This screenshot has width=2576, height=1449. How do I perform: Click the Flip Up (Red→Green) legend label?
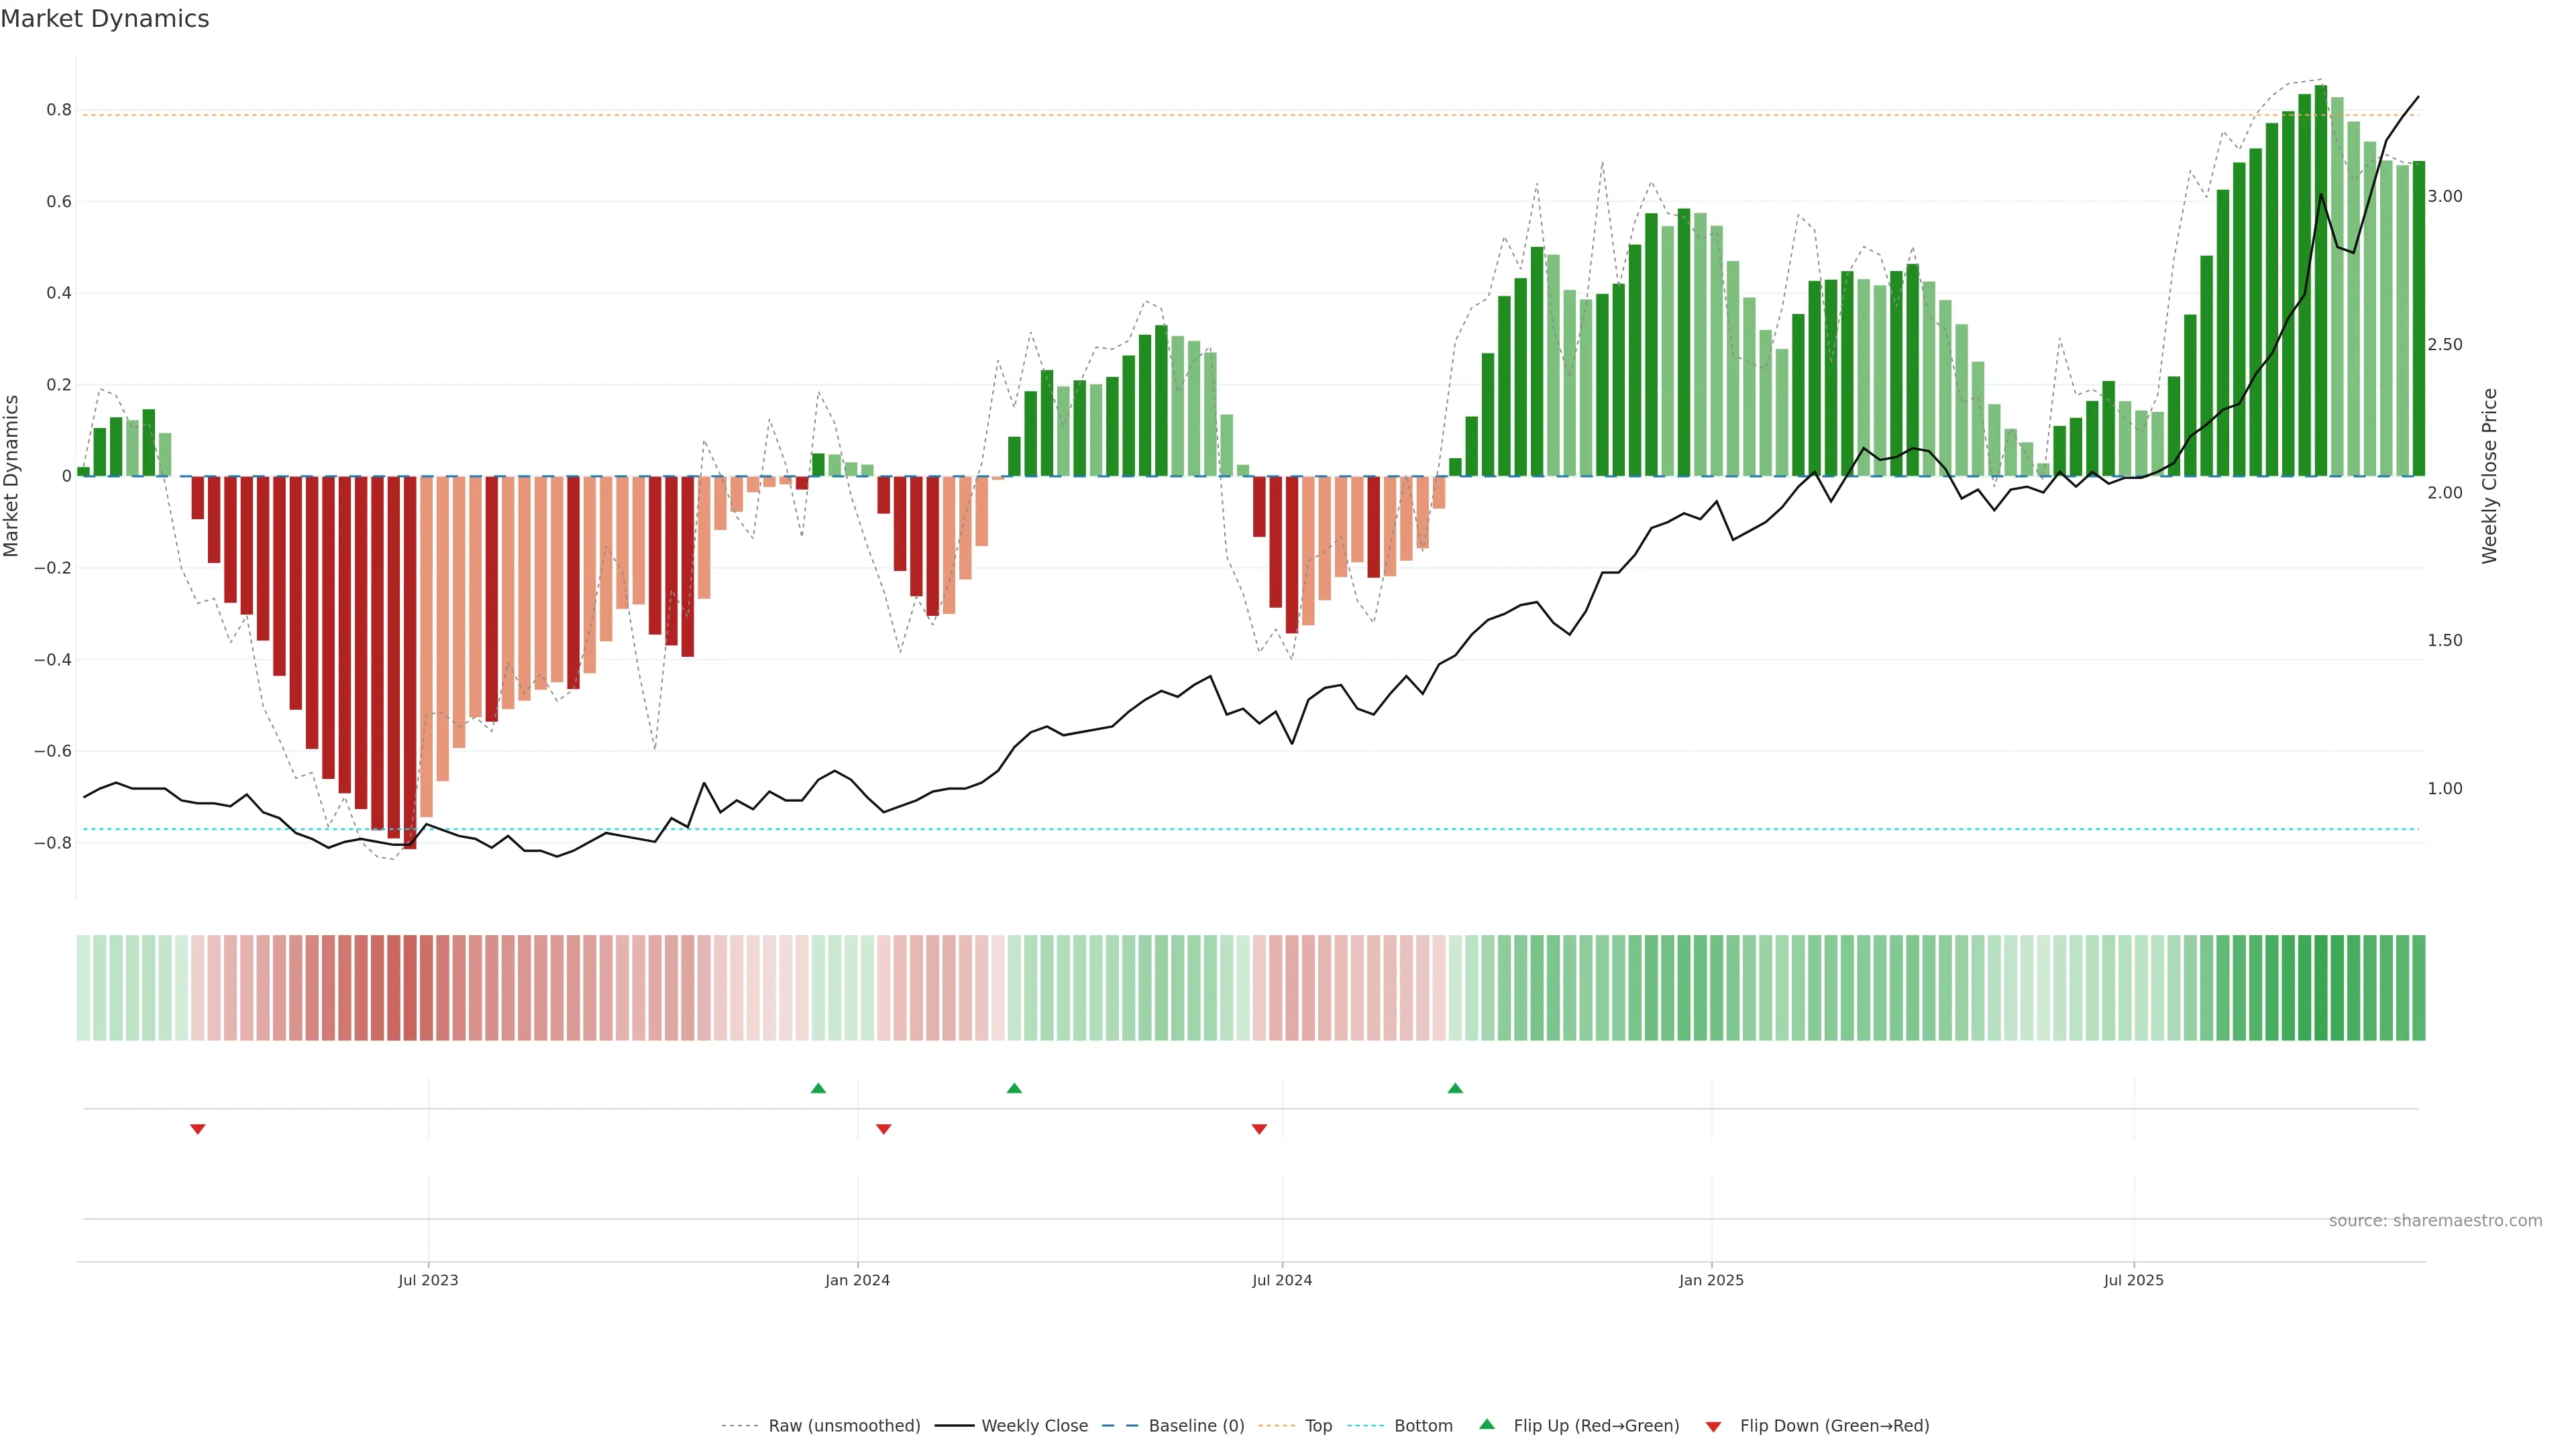(1596, 1426)
